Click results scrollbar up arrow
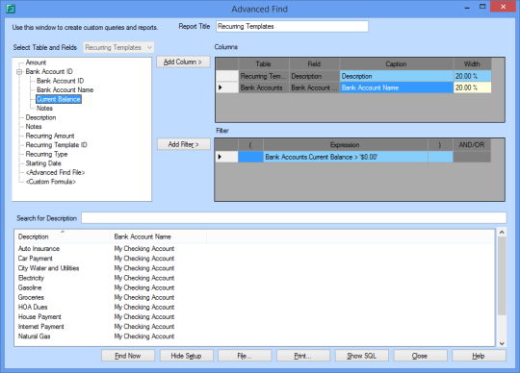The image size is (520, 373). [502, 233]
